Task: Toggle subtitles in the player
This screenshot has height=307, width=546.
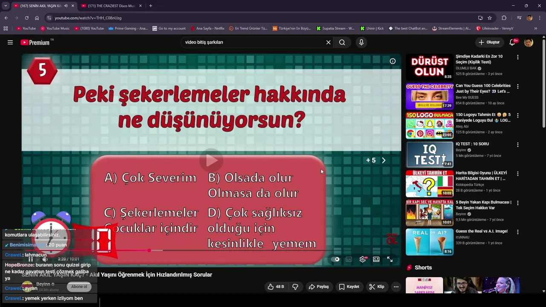Action: tap(349, 259)
